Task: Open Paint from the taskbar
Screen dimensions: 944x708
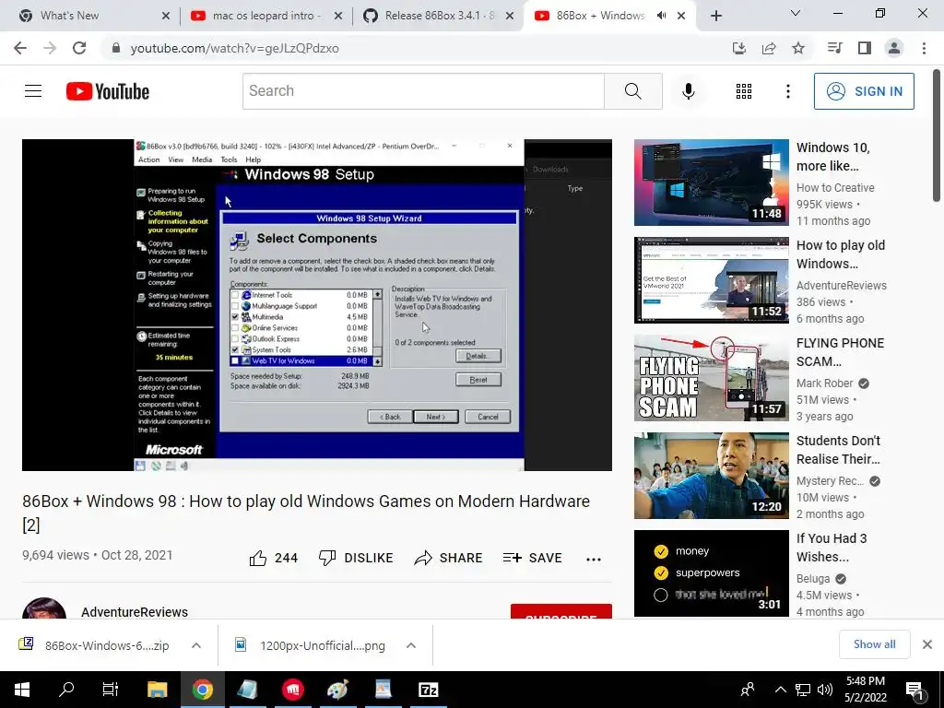Action: coord(337,690)
